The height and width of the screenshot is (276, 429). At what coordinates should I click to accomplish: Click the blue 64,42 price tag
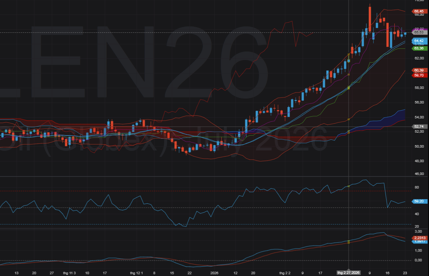click(x=418, y=41)
